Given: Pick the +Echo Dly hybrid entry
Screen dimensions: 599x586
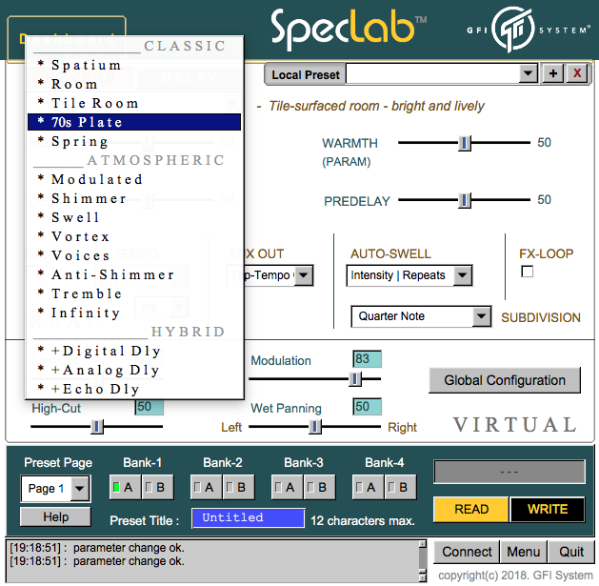Looking at the screenshot, I should click(134, 389).
